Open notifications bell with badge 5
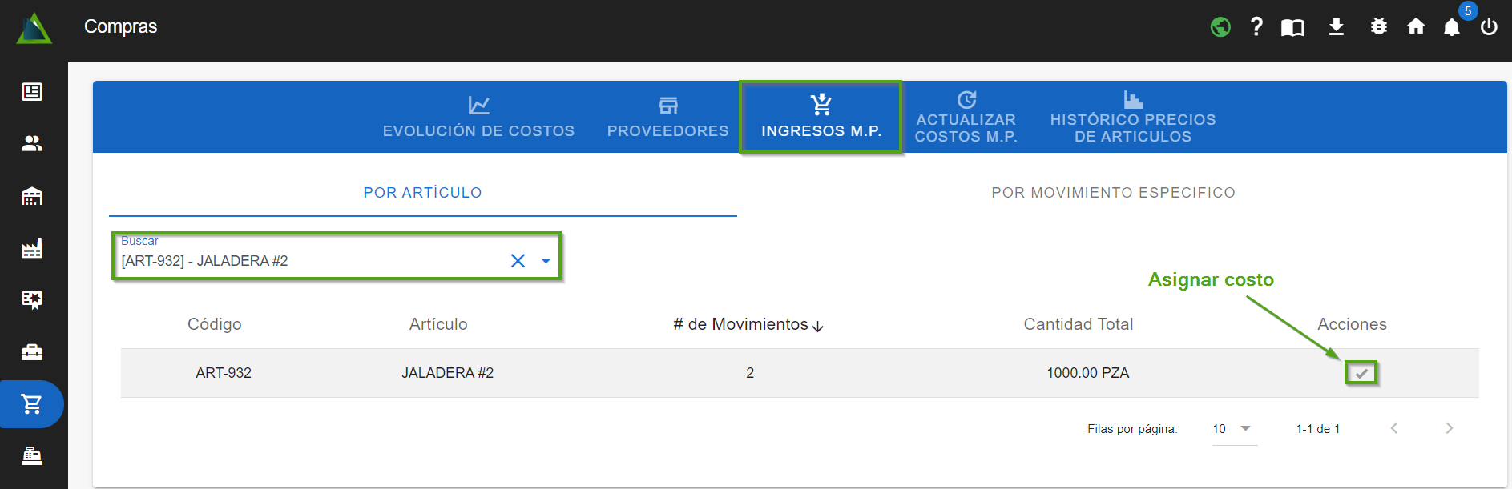 tap(1452, 28)
